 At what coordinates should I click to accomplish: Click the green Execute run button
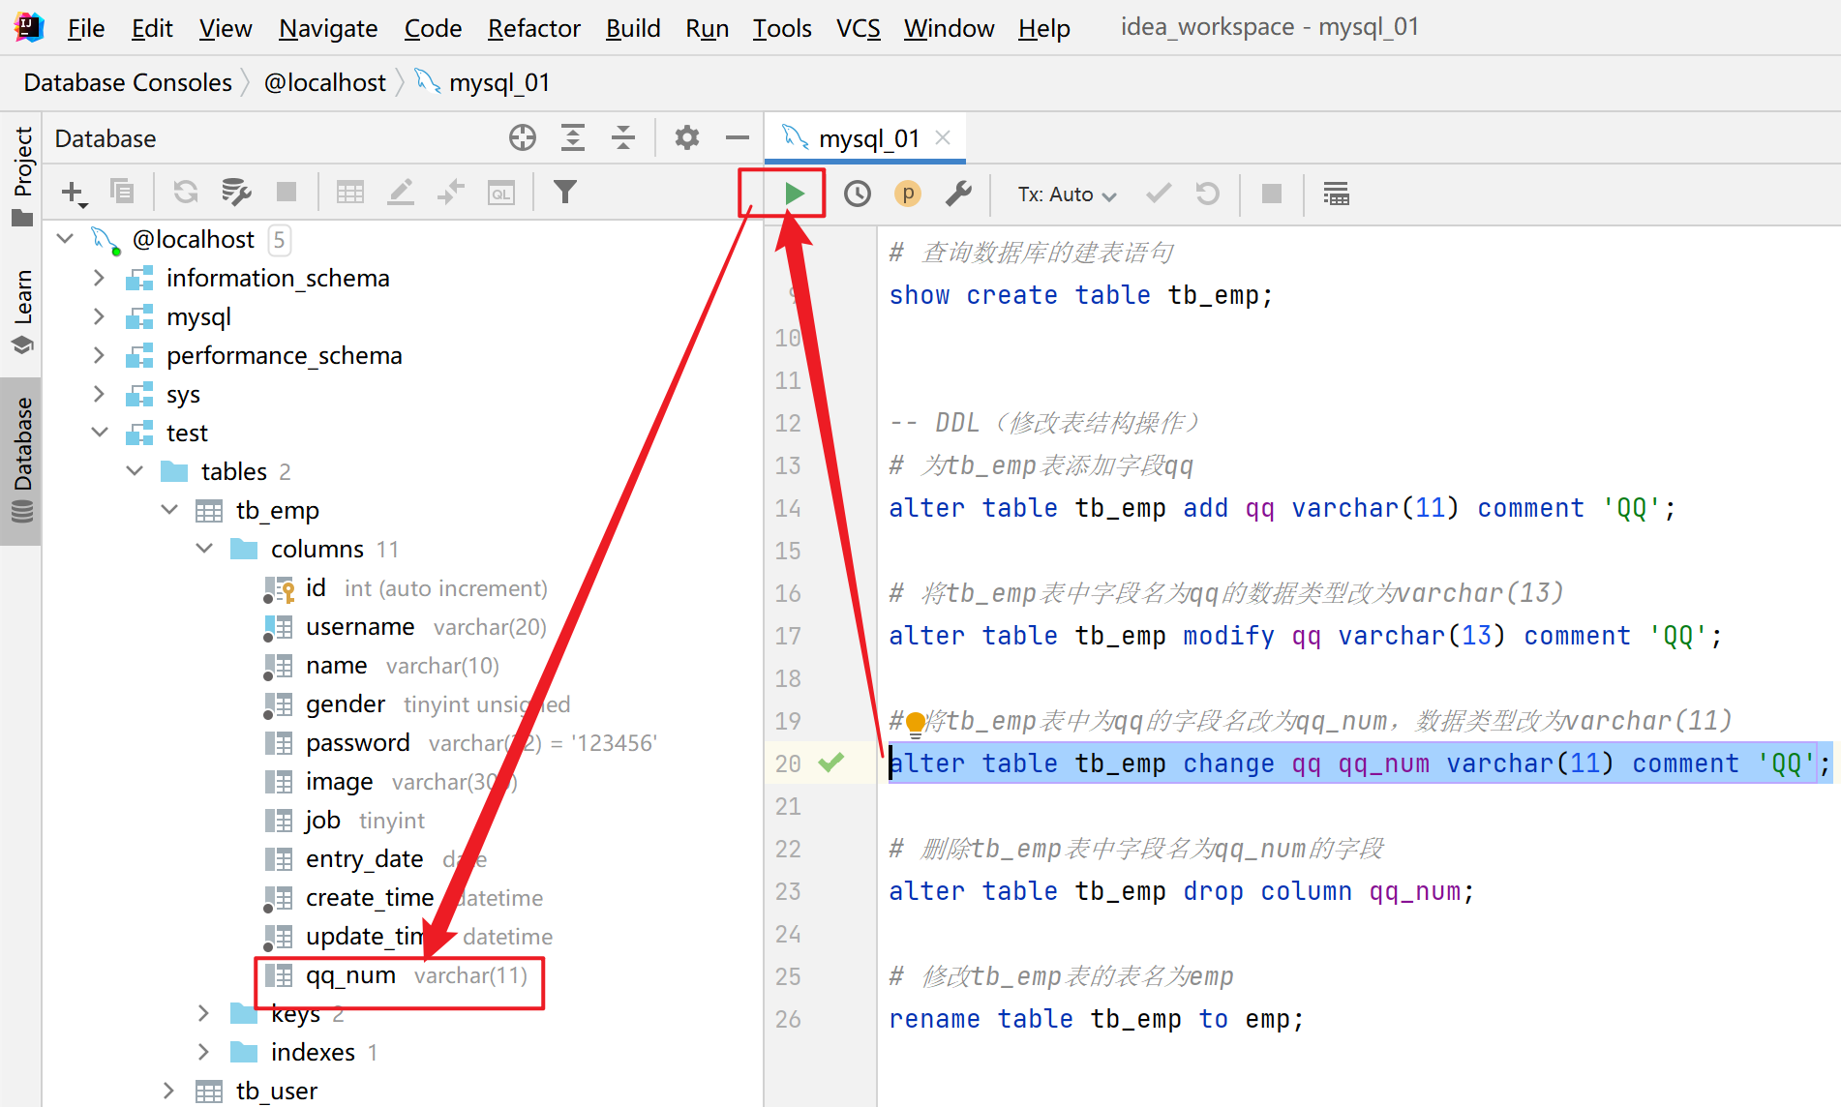794,194
